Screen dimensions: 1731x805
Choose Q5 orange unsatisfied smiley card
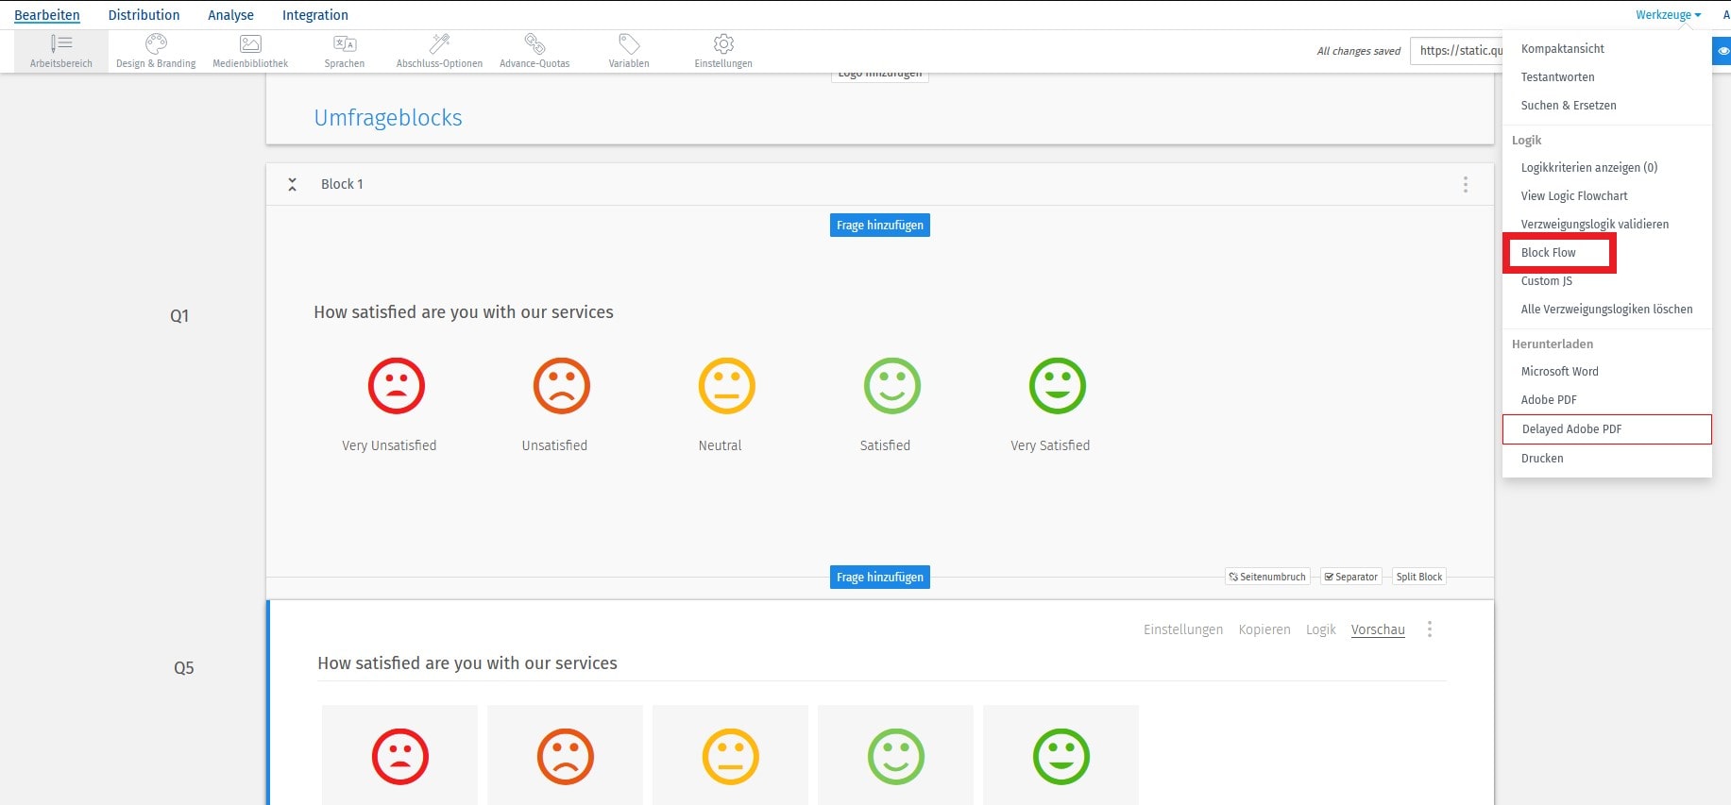pos(565,755)
